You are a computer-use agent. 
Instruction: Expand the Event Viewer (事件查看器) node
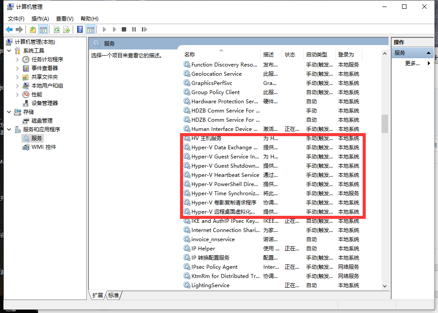[x=17, y=68]
